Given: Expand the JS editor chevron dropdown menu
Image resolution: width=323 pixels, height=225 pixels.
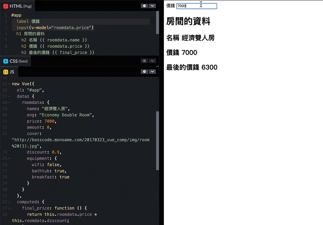Looking at the screenshot, I should click(x=152, y=72).
